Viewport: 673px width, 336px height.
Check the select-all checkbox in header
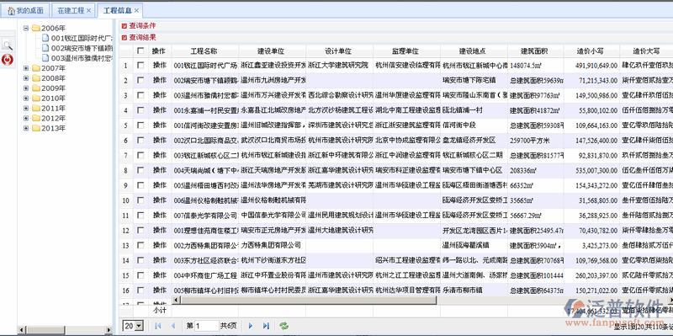[140, 51]
